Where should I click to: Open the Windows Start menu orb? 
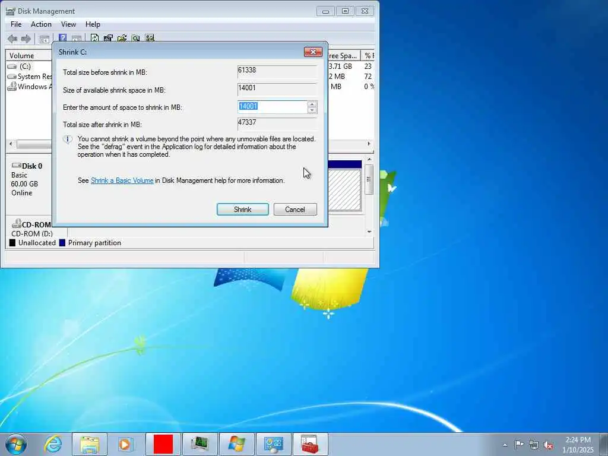point(16,444)
